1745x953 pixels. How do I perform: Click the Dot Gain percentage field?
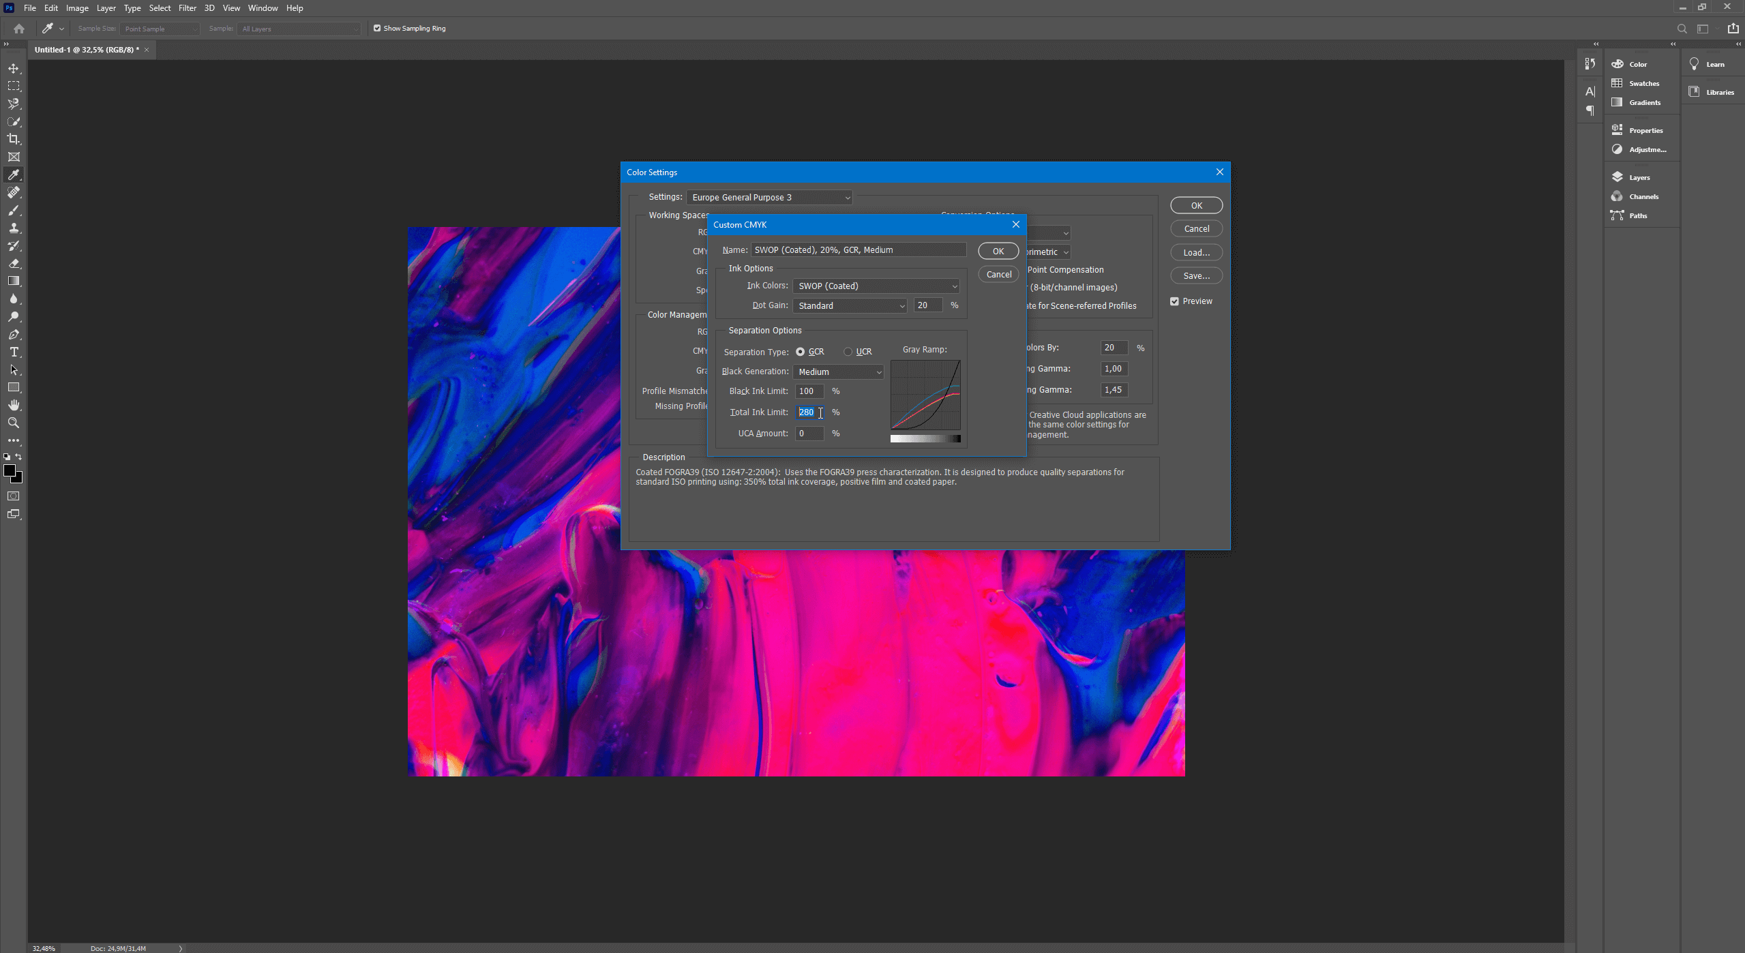(x=927, y=305)
